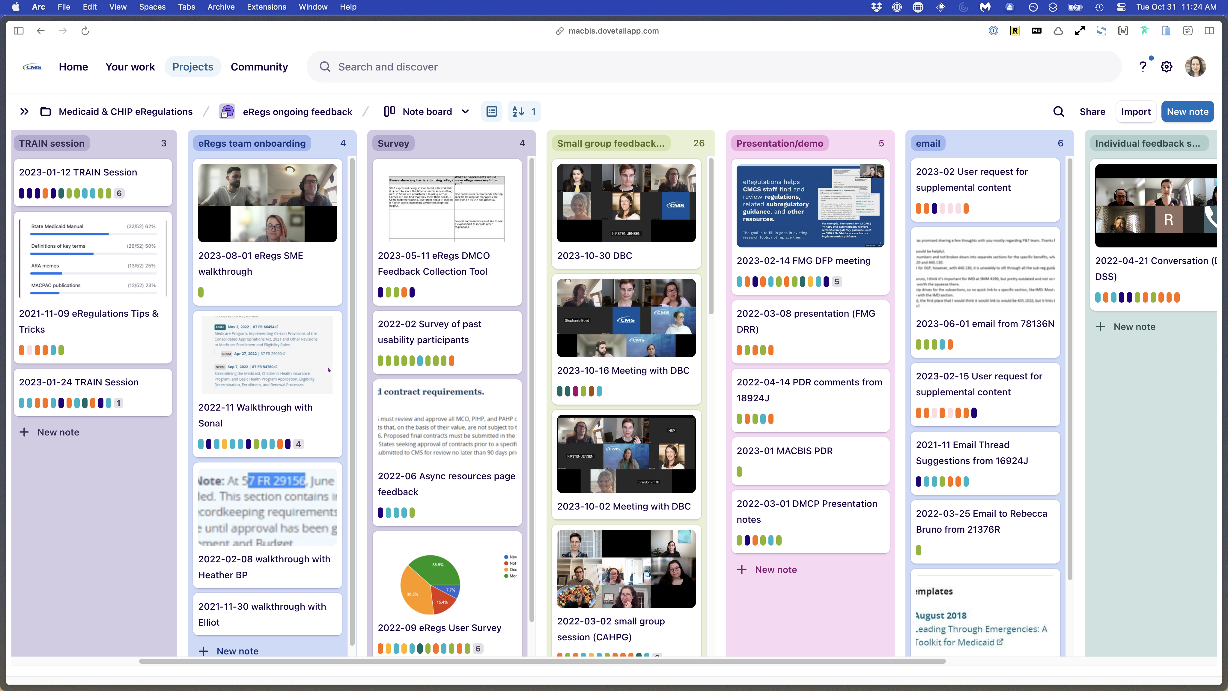Open the Dropbox menu bar icon
Image resolution: width=1228 pixels, height=691 pixels.
tap(876, 7)
